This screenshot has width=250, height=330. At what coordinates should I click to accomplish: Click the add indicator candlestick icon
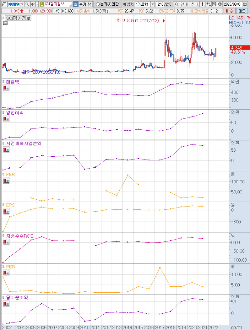point(208,4)
